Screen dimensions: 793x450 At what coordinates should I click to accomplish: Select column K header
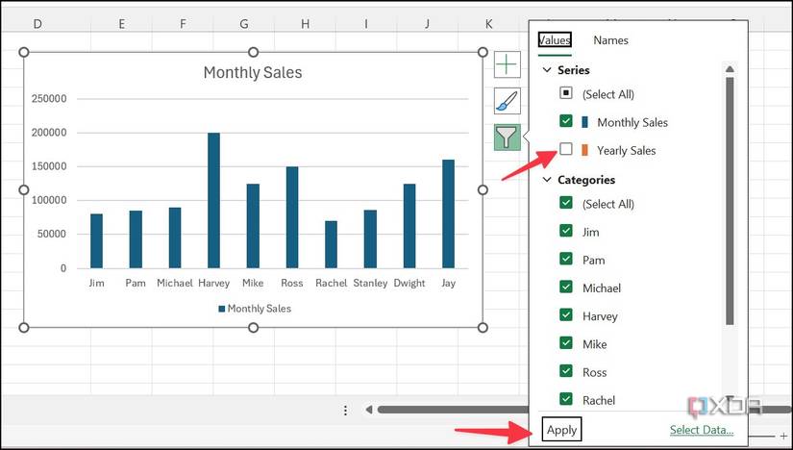(488, 24)
